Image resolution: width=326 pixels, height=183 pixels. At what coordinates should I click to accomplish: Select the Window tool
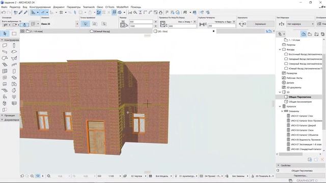click(x=5, y=78)
